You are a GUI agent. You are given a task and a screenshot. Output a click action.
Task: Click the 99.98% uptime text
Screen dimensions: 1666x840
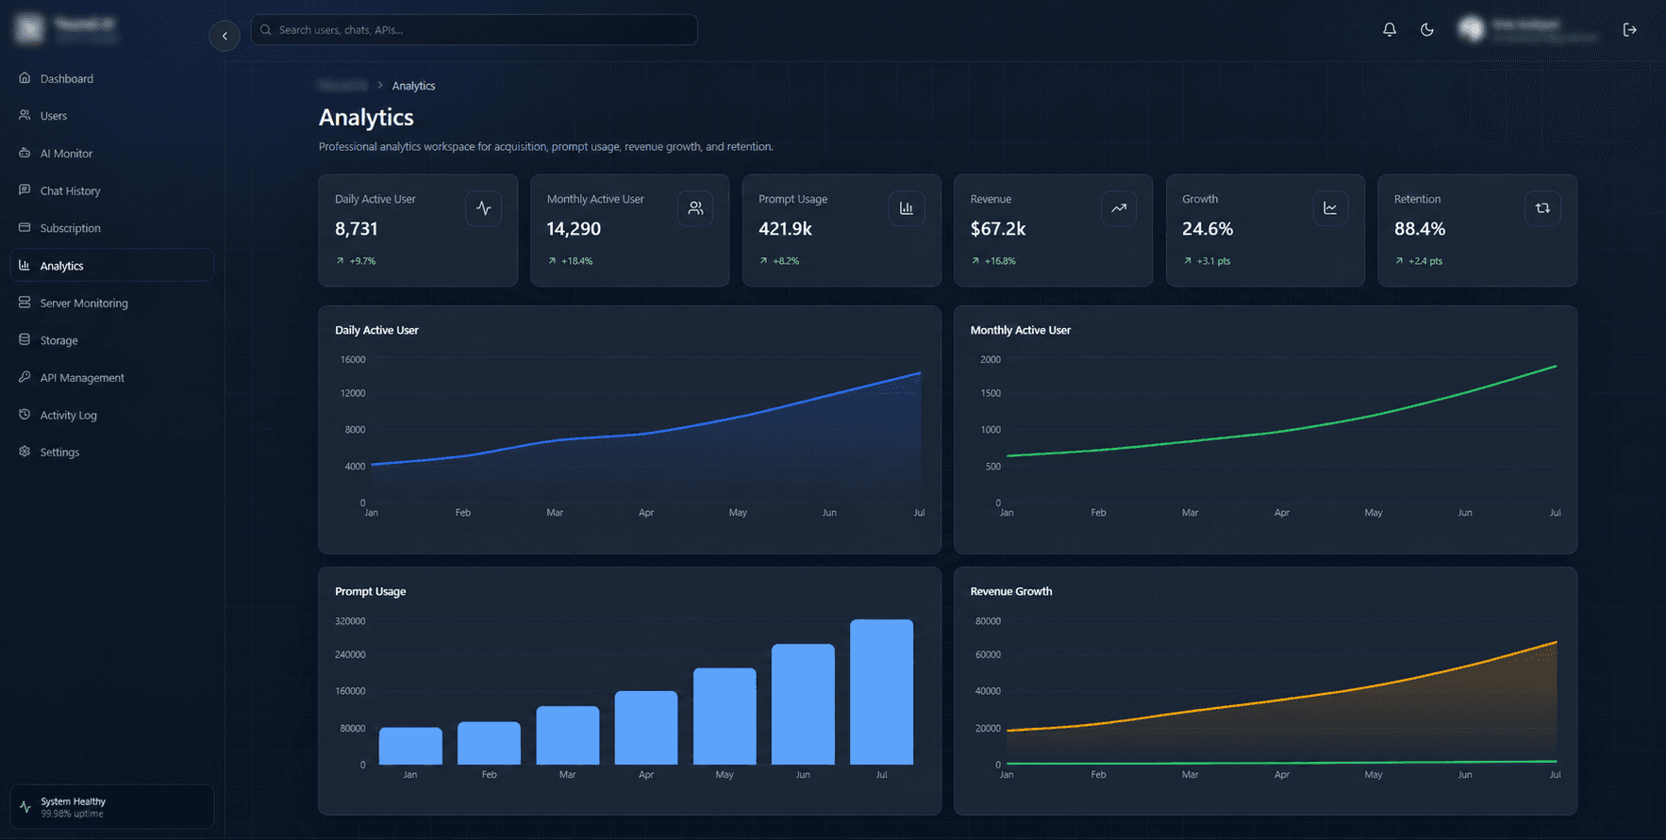coord(72,814)
